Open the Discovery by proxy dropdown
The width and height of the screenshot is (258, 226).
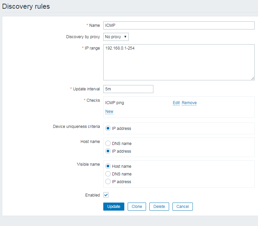[x=116, y=37]
